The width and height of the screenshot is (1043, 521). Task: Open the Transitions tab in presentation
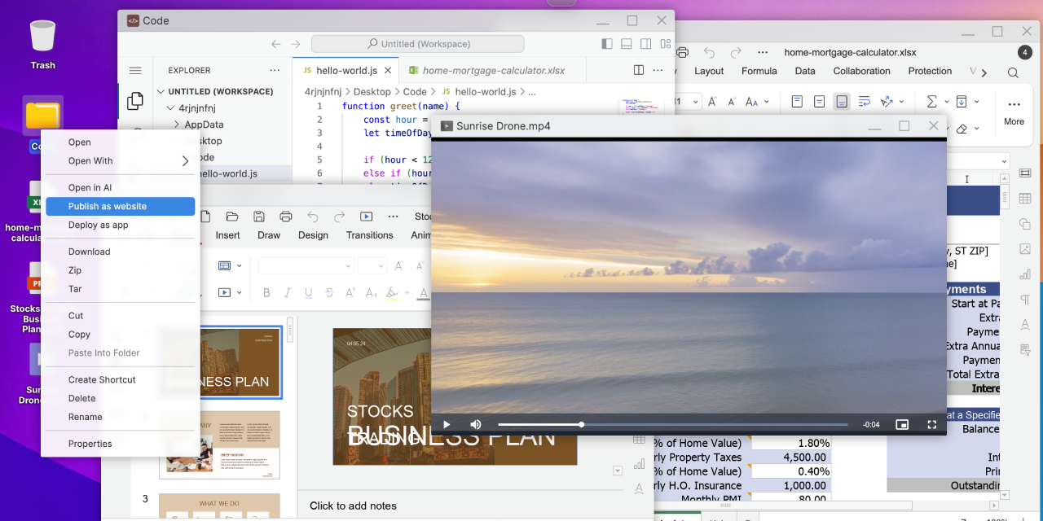click(x=369, y=235)
